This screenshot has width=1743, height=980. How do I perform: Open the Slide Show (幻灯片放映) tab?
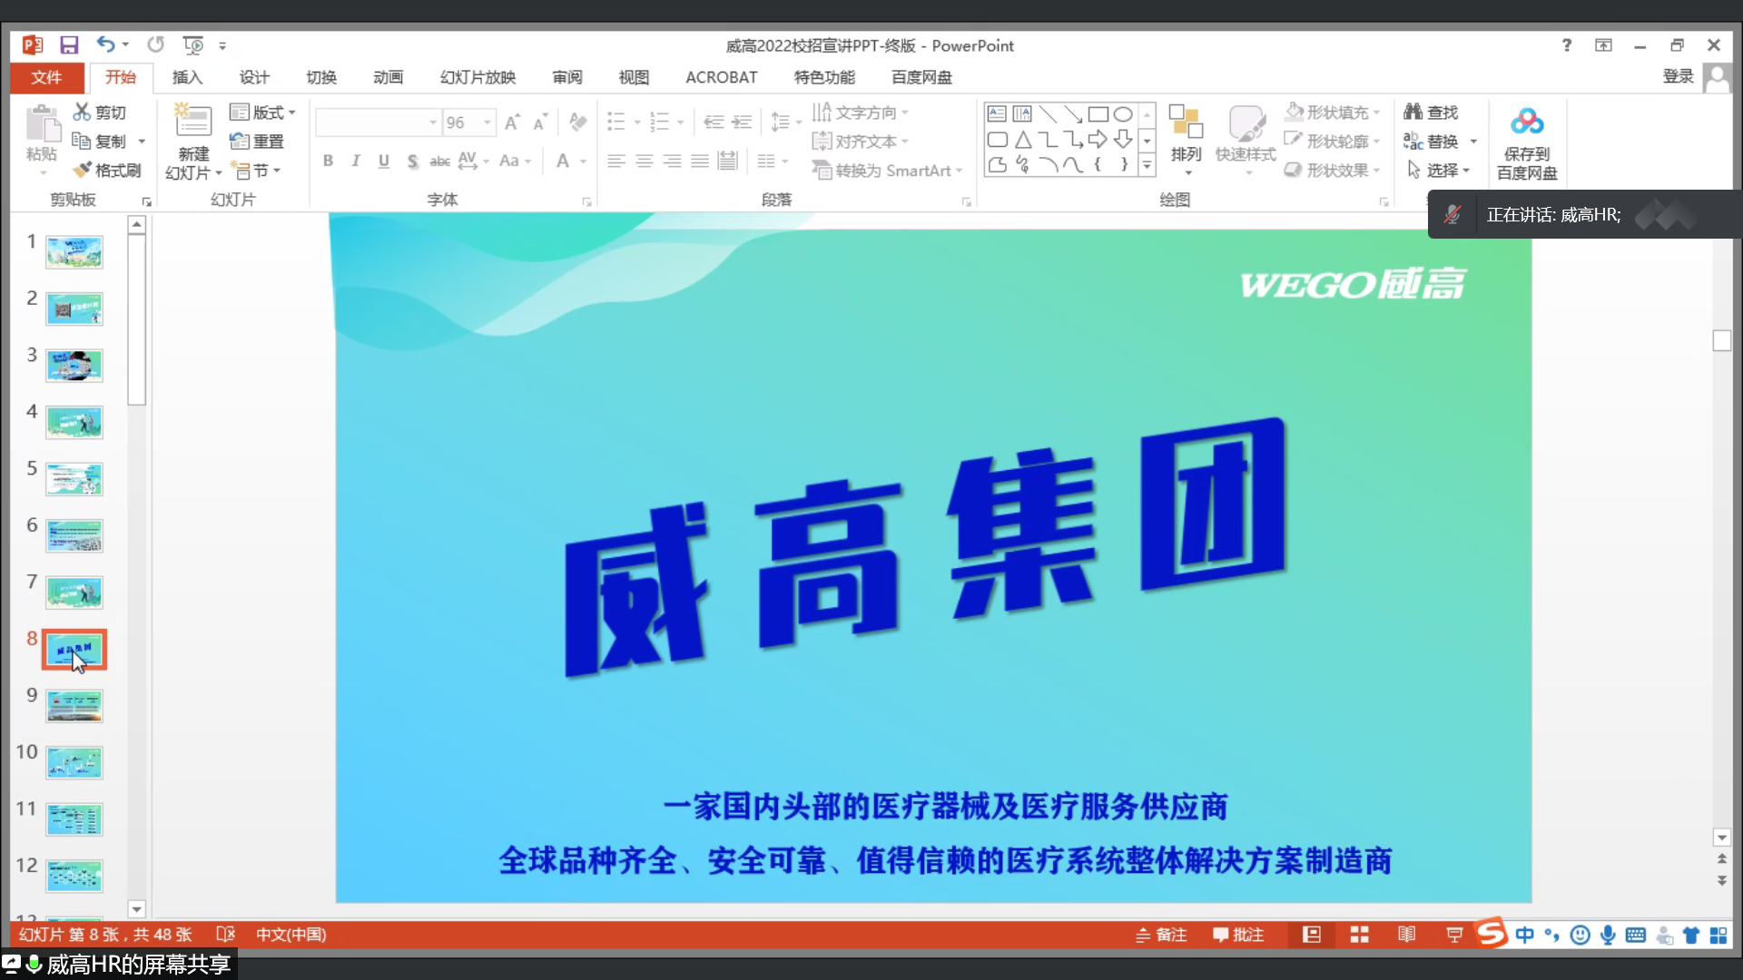point(478,77)
